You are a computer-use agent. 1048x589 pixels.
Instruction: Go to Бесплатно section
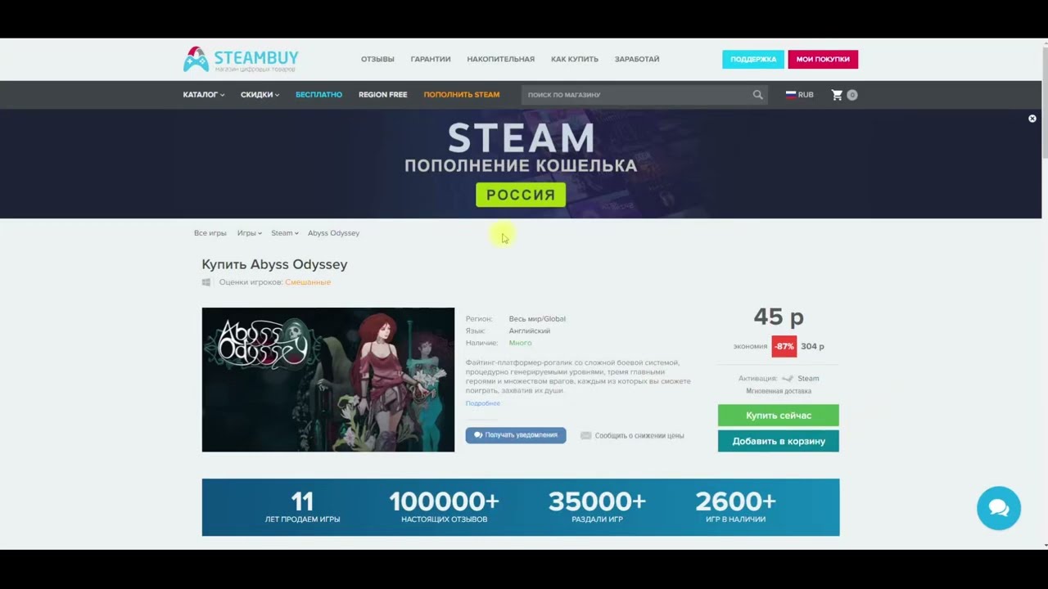pyautogui.click(x=319, y=95)
